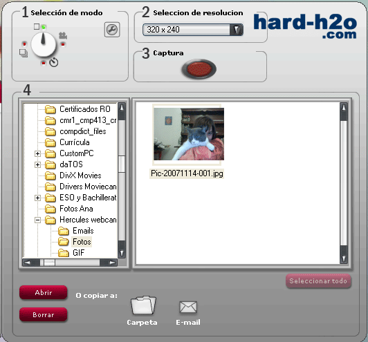Select the Fotos folder in tree

pyautogui.click(x=82, y=242)
